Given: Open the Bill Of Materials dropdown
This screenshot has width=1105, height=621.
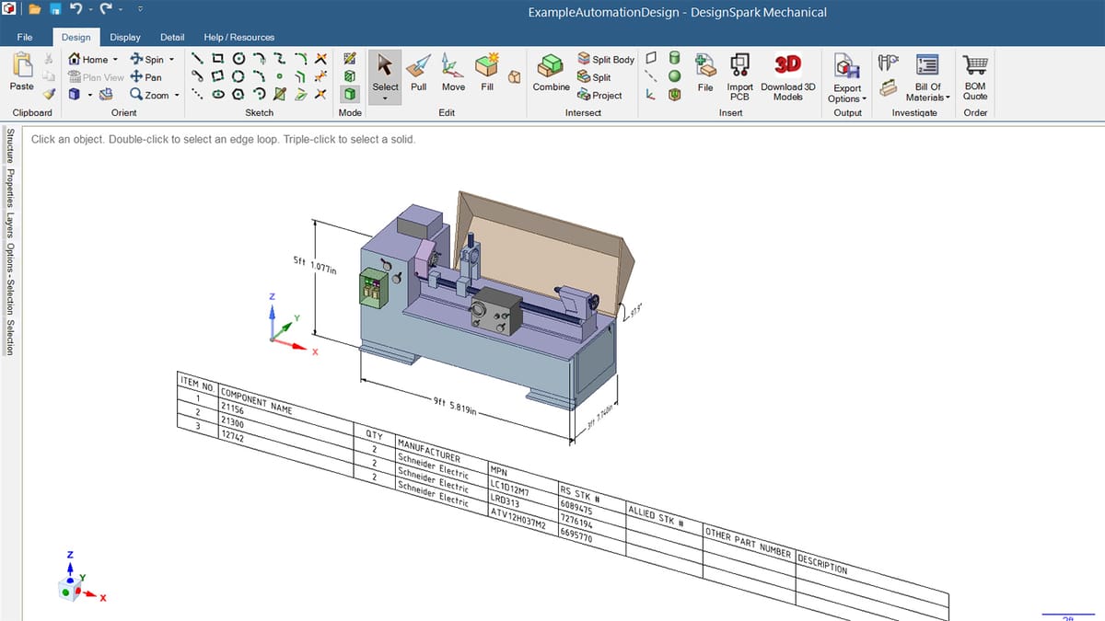Looking at the screenshot, I should pos(948,98).
